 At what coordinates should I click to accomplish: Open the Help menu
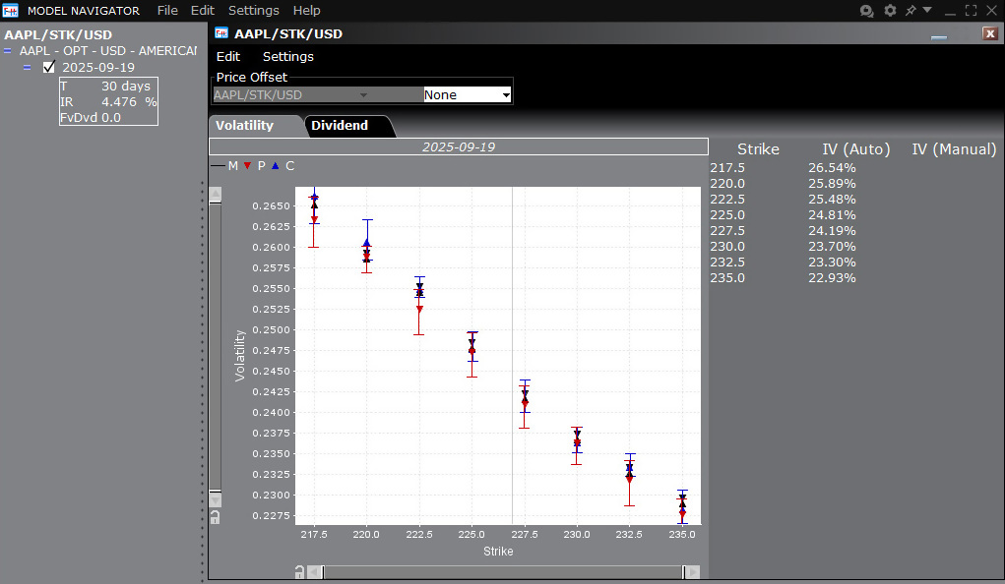tap(306, 11)
